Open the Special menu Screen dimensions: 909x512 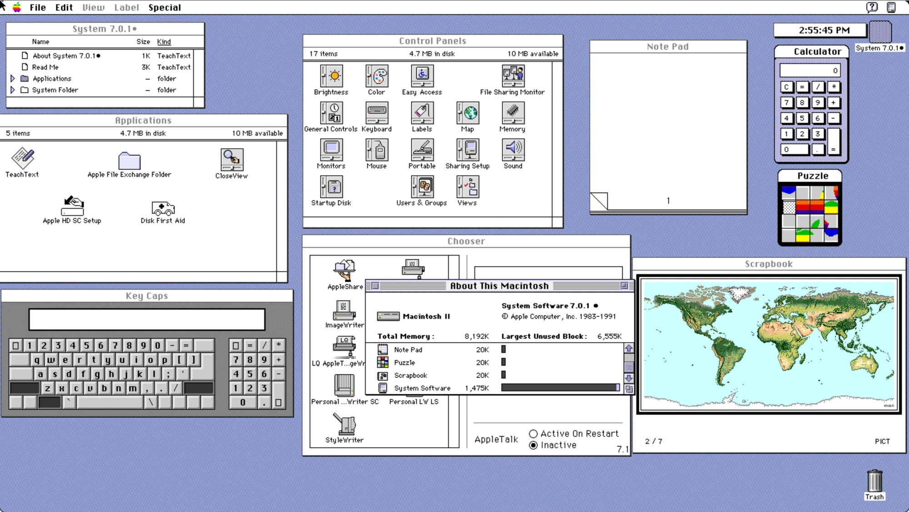tap(165, 7)
